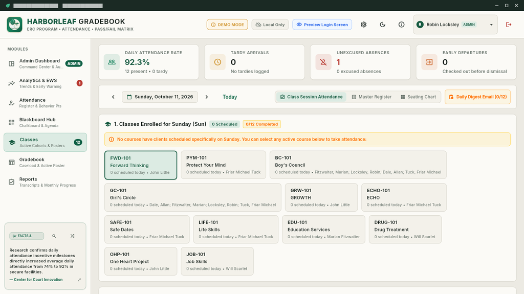This screenshot has height=294, width=524.
Task: Open the Admin Dashboard module
Action: pos(45,63)
